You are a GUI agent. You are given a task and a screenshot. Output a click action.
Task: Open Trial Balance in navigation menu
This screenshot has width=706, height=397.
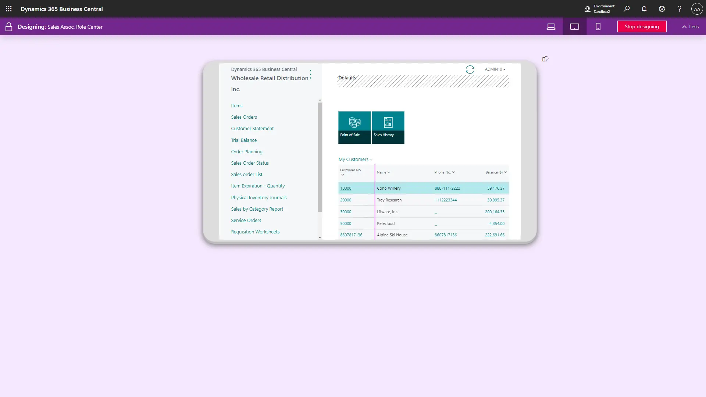244,140
